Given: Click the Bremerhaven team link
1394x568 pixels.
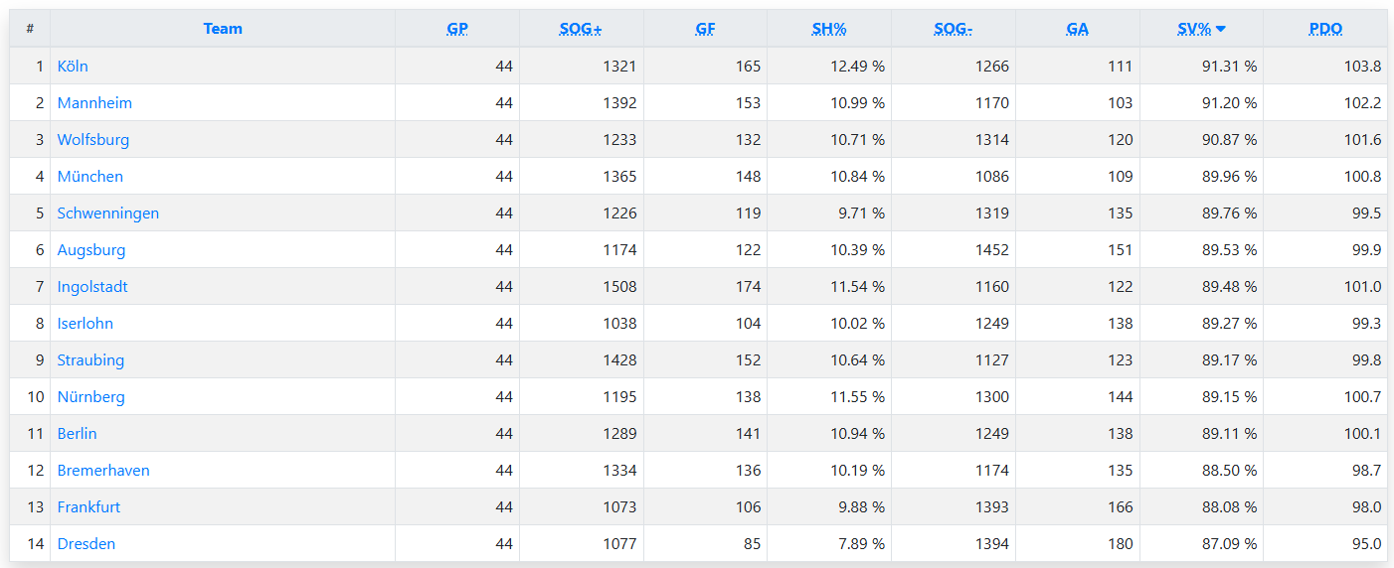Looking at the screenshot, I should 103,471.
